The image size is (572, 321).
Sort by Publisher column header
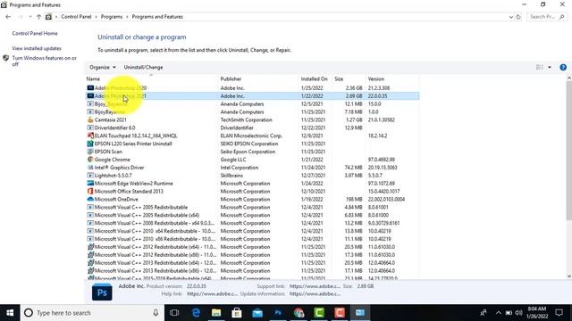pyautogui.click(x=231, y=79)
